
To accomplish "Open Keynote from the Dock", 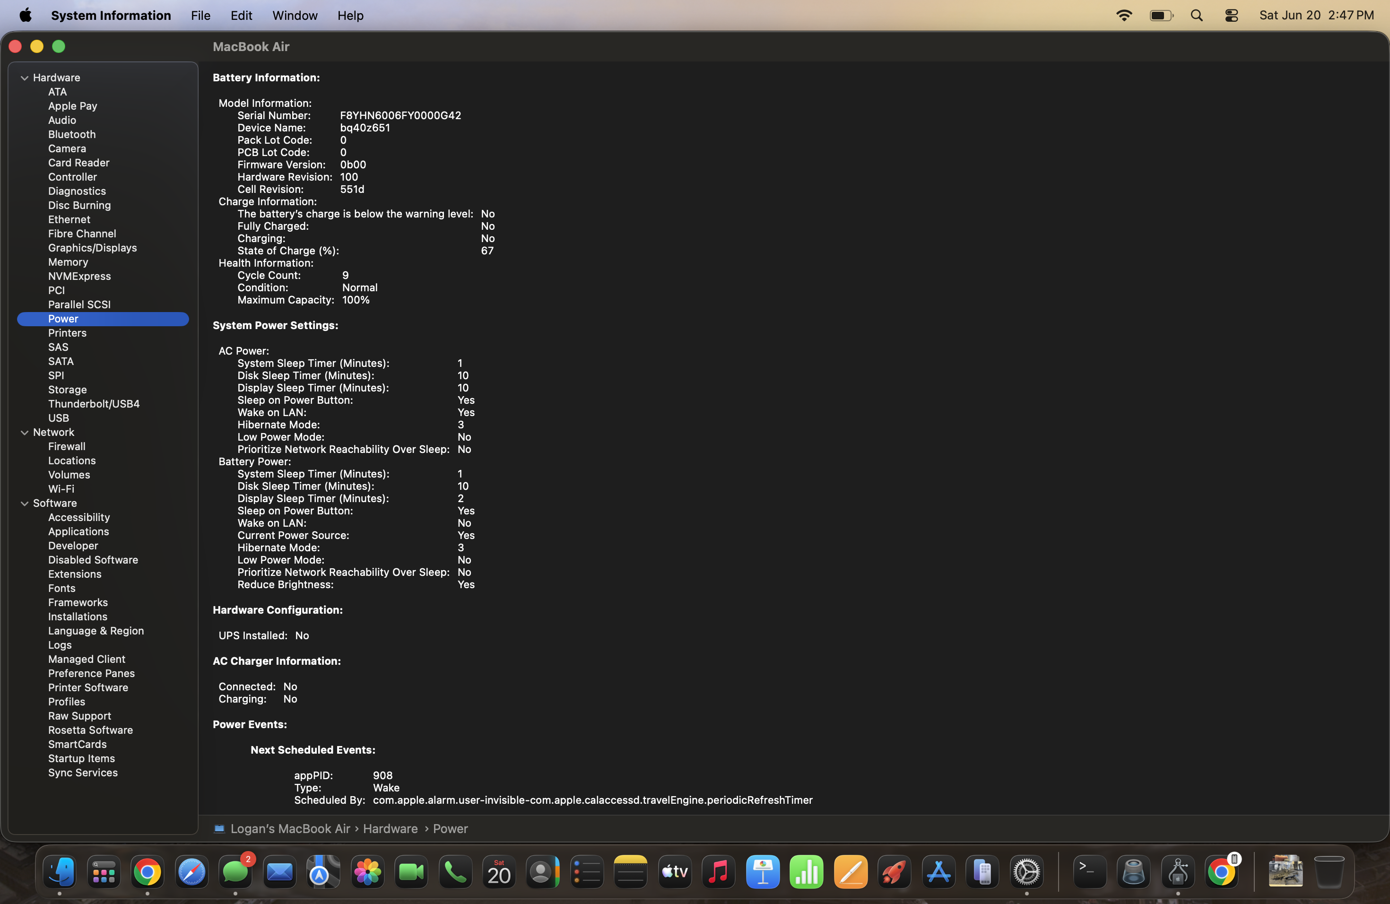I will [x=763, y=872].
